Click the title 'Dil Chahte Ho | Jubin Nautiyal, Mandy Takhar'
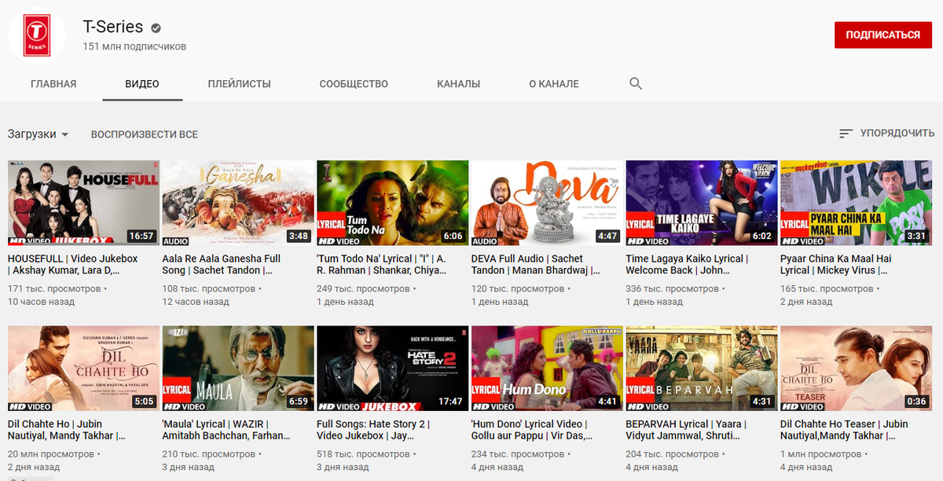Viewport: 943px width, 481px height. pyautogui.click(x=67, y=430)
